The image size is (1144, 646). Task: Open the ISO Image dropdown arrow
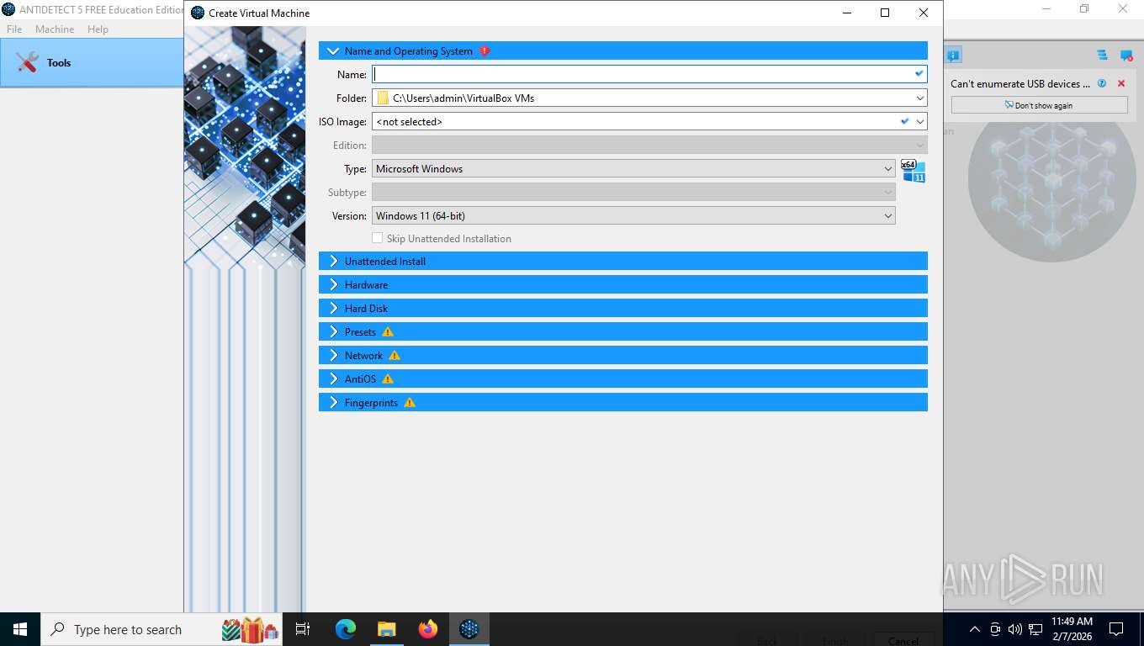(920, 121)
